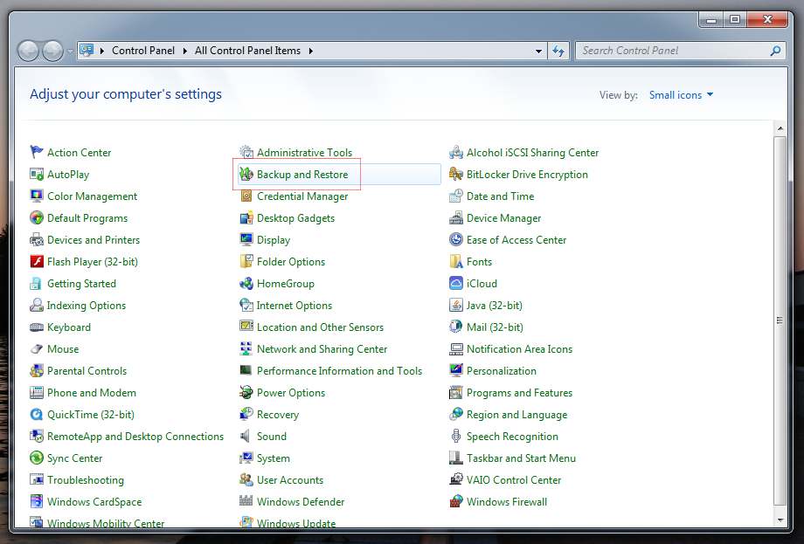Click All Control Panel Items breadcrumb
The image size is (804, 544).
(247, 51)
